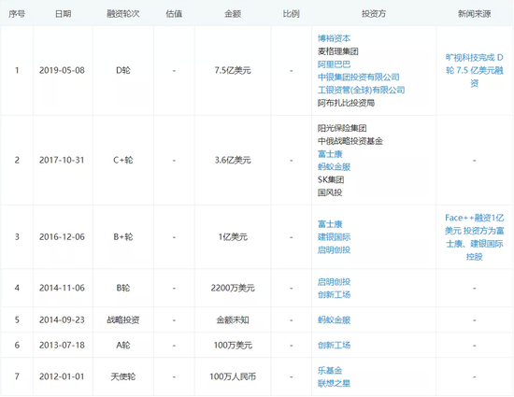The width and height of the screenshot is (514, 397).
Task: Open 蚂蚁金服 link in the 战略投资 row
Action: [334, 319]
